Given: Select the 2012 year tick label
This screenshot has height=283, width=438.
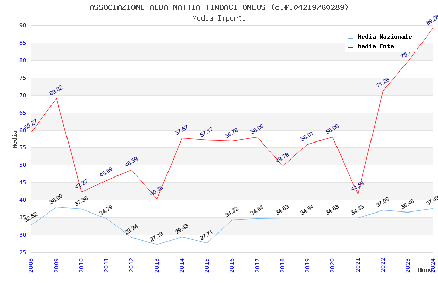Looking at the screenshot, I should pos(131,265).
